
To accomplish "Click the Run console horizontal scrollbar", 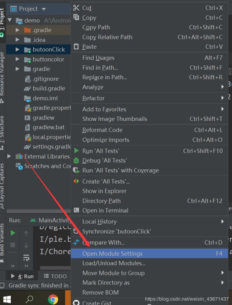I will (x=54, y=268).
